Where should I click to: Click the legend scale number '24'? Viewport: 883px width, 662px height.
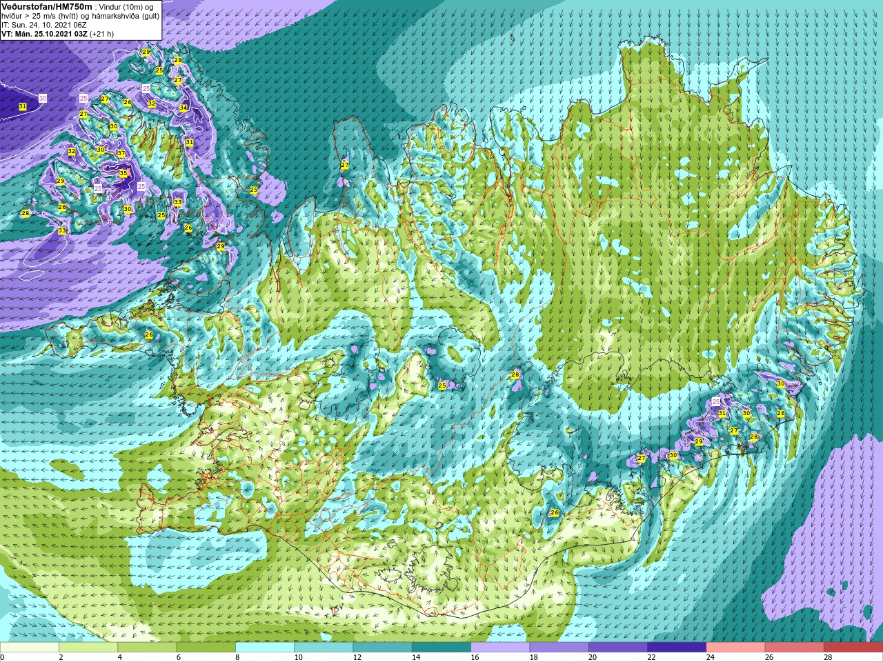(x=711, y=658)
